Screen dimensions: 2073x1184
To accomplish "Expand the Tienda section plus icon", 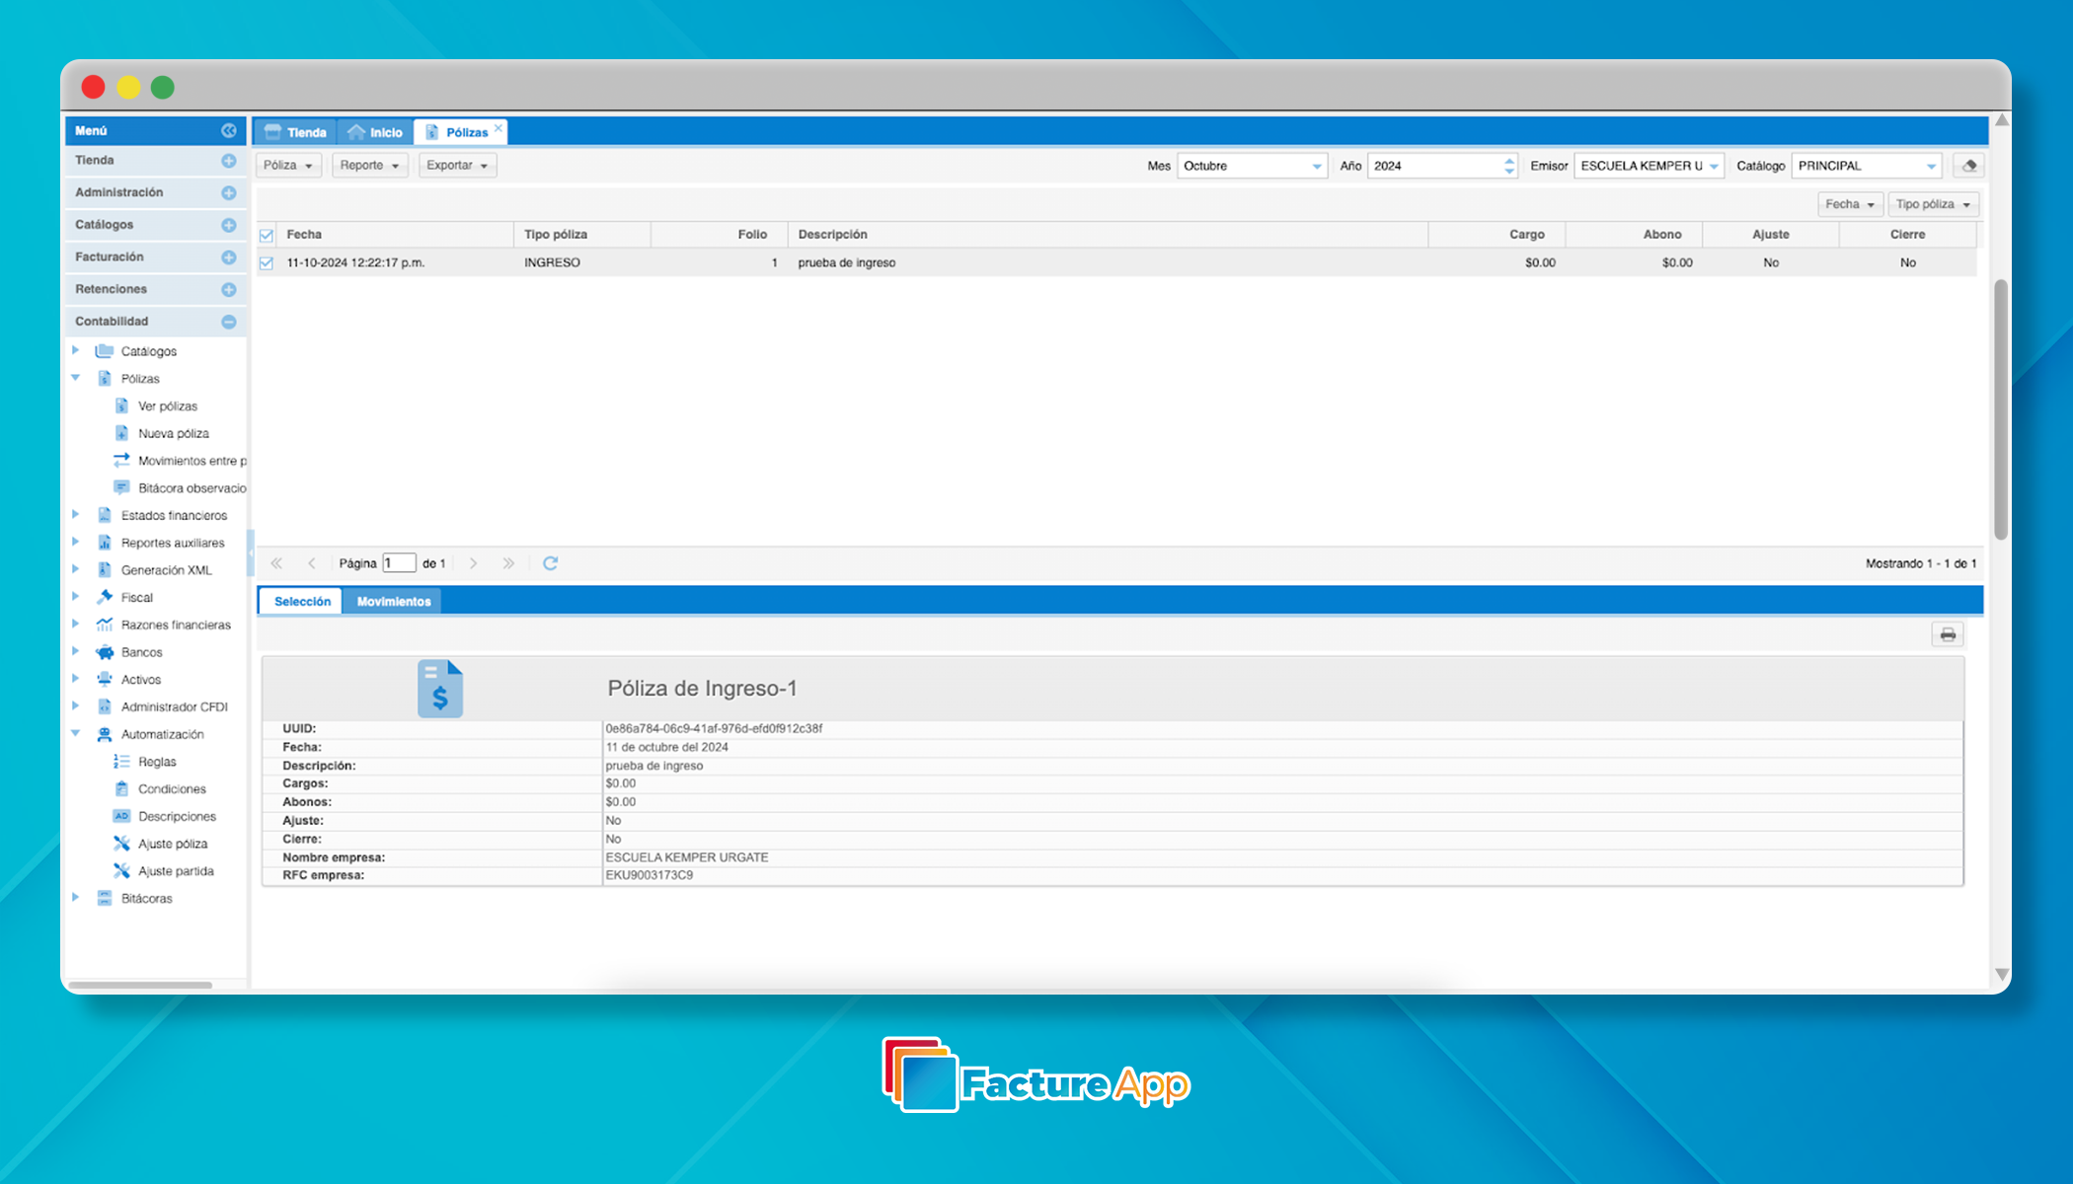I will (228, 160).
